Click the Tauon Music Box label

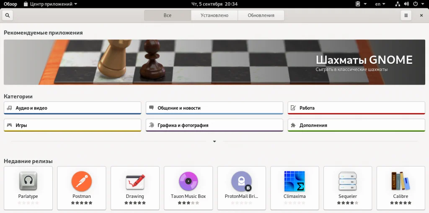point(188,196)
